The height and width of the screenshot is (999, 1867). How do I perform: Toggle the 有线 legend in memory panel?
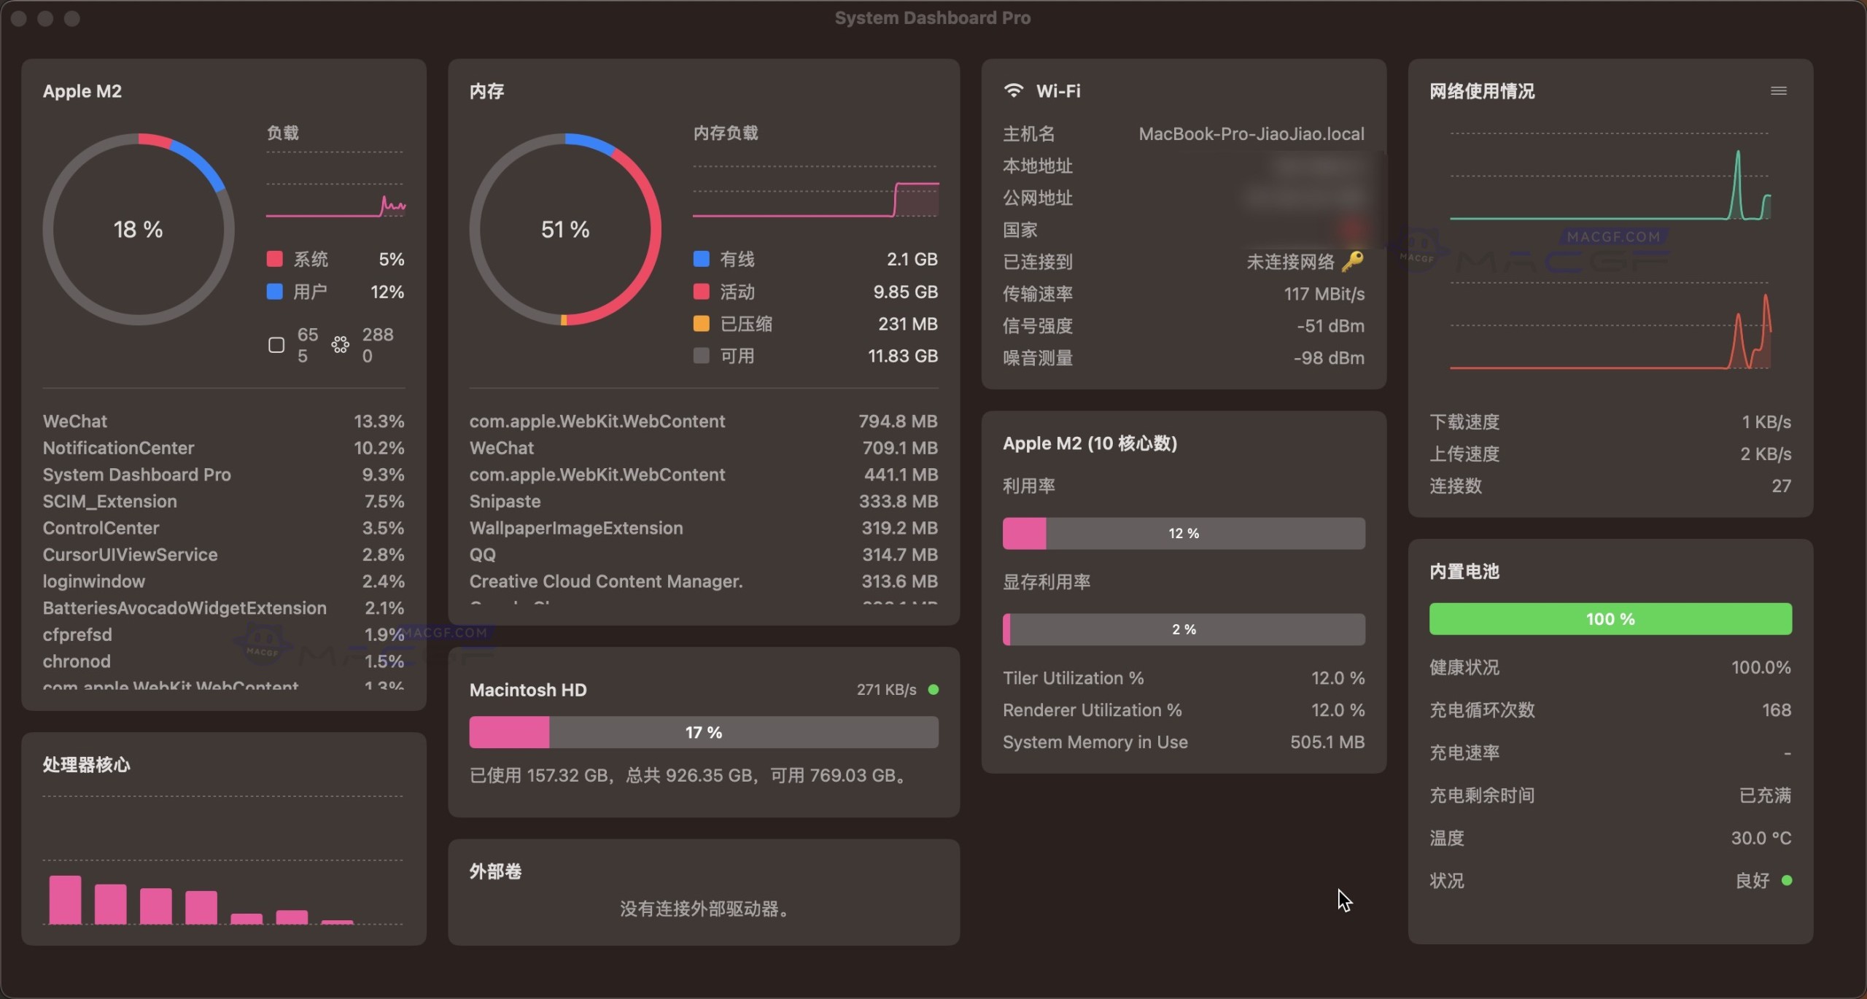coord(702,259)
